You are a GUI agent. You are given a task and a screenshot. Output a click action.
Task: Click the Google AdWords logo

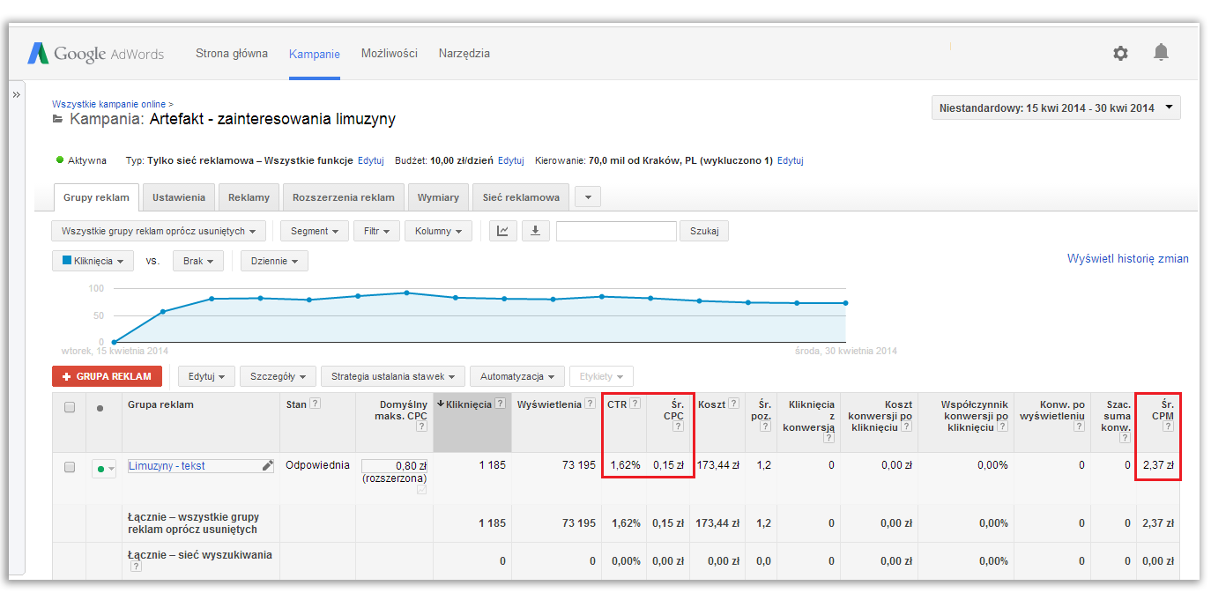point(95,54)
